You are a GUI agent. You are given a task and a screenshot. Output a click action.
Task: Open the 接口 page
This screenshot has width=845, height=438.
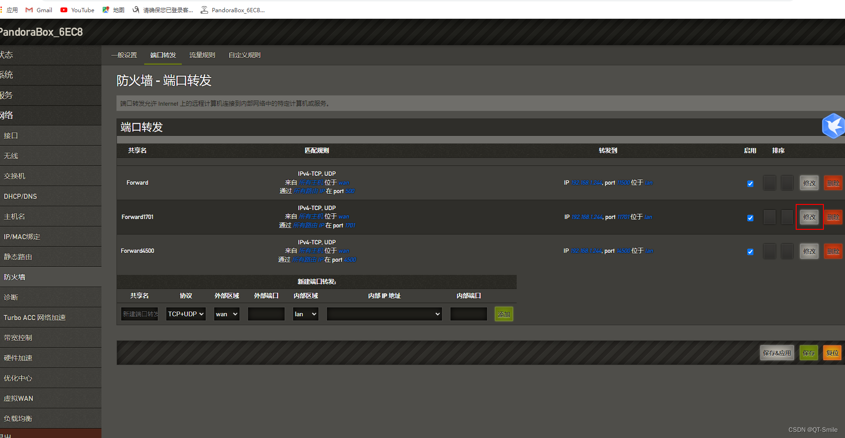[x=51, y=136]
